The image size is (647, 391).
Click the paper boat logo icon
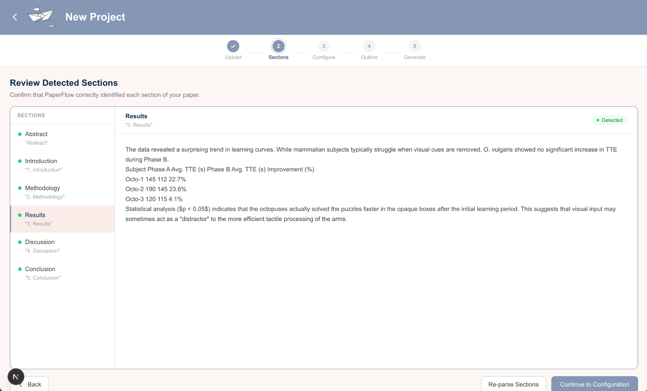tap(41, 17)
